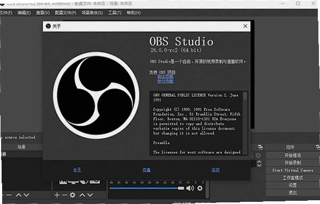Click the 关于 link at dialog bottom
The height and width of the screenshot is (204, 320).
[77, 170]
